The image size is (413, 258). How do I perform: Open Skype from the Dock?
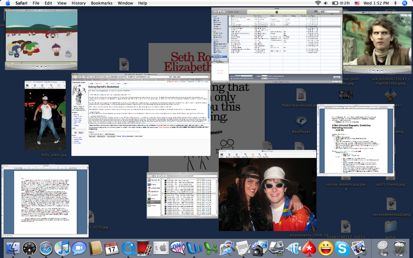tap(342, 249)
